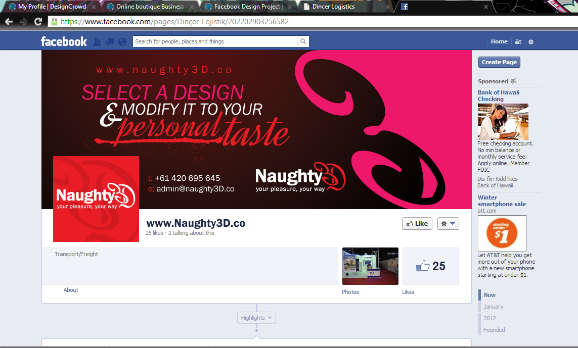Open the page actions gear dropdown
Screen dimensions: 578x348
click(448, 224)
